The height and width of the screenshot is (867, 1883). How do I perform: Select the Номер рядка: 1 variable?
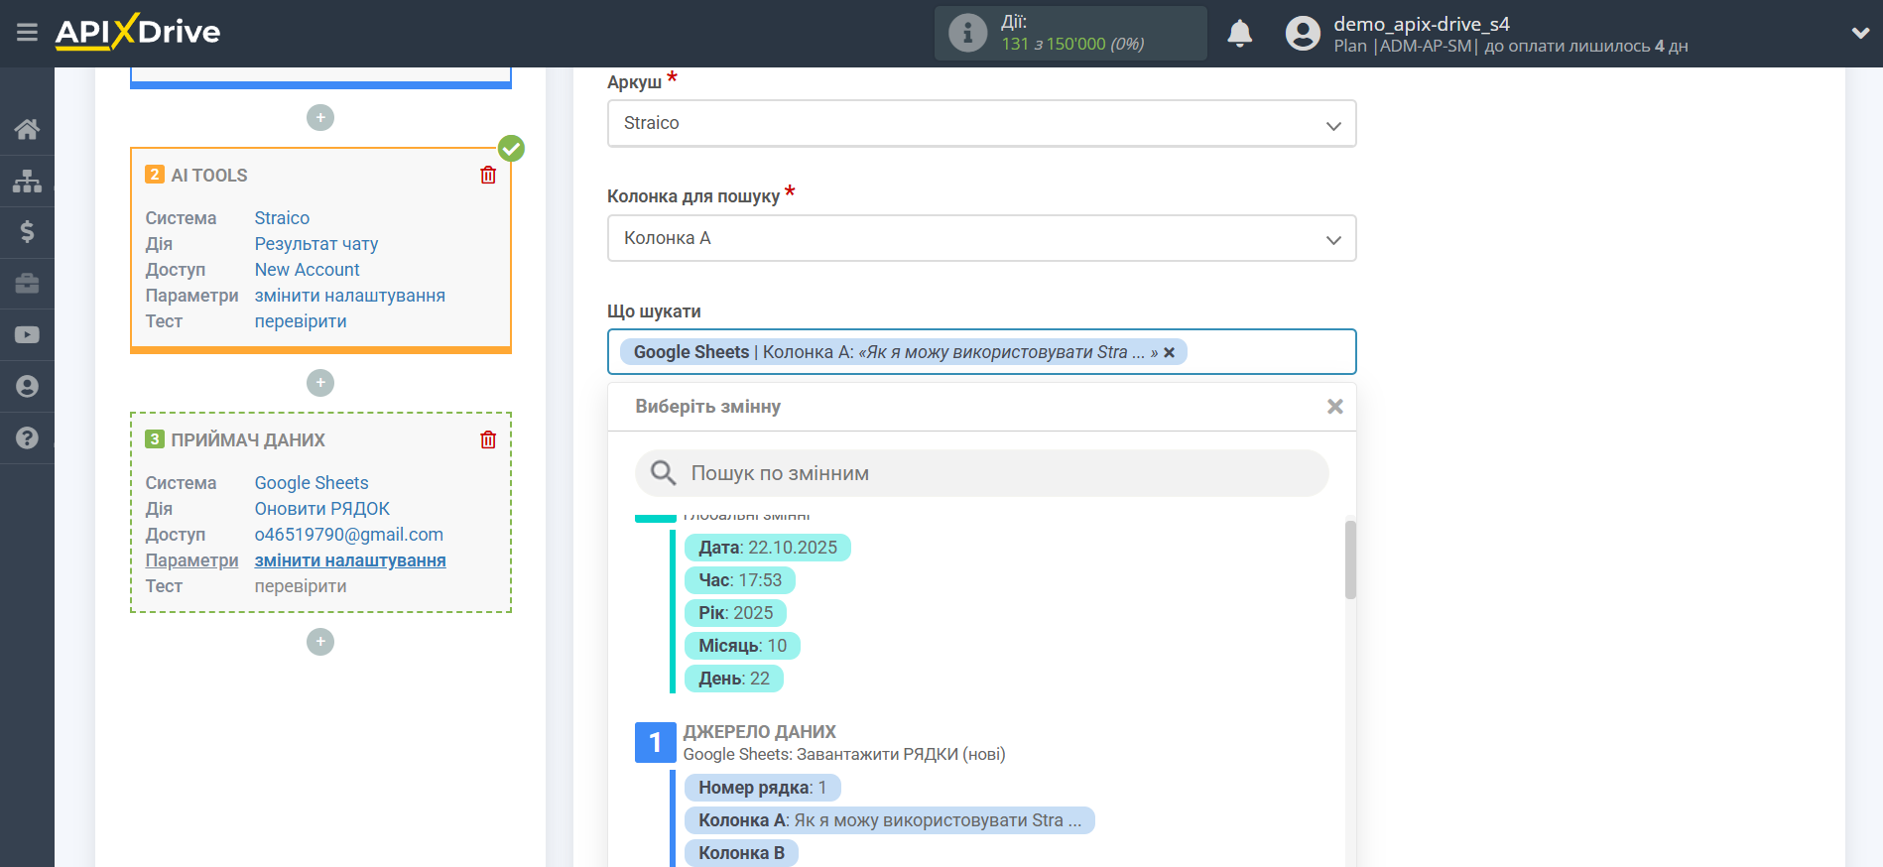[x=763, y=788]
